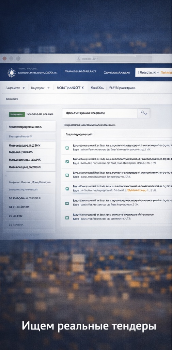Screen dimensions: 172x350
Task: Toggle the green check icon of third result
Action: pos(67,175)
